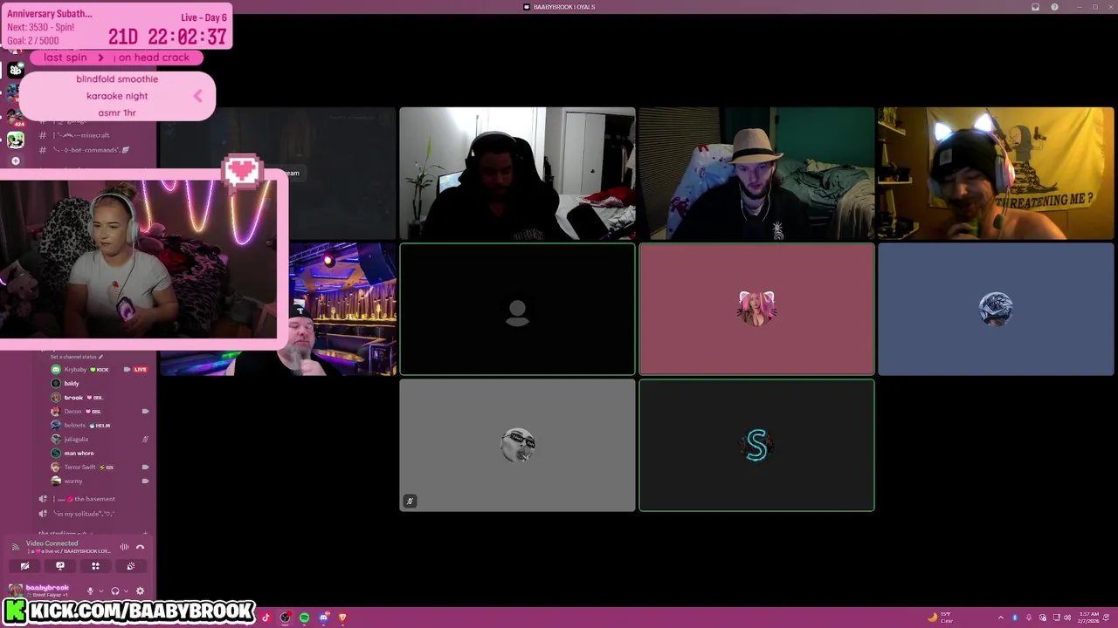Open Discord from the taskbar
The height and width of the screenshot is (628, 1118).
tap(323, 618)
